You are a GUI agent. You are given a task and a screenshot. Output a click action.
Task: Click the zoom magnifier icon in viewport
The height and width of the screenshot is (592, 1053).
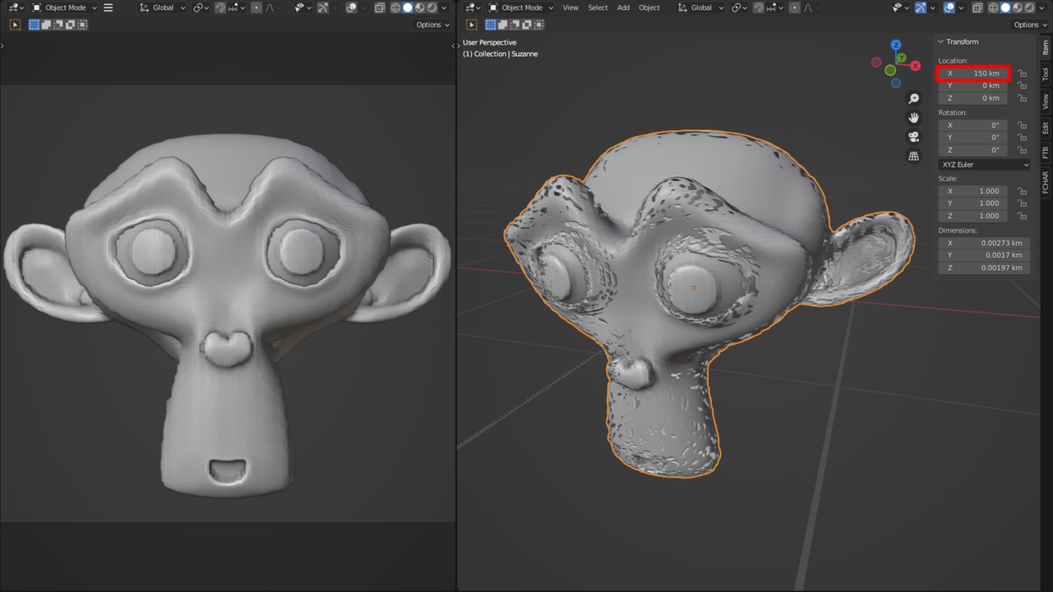(x=914, y=99)
